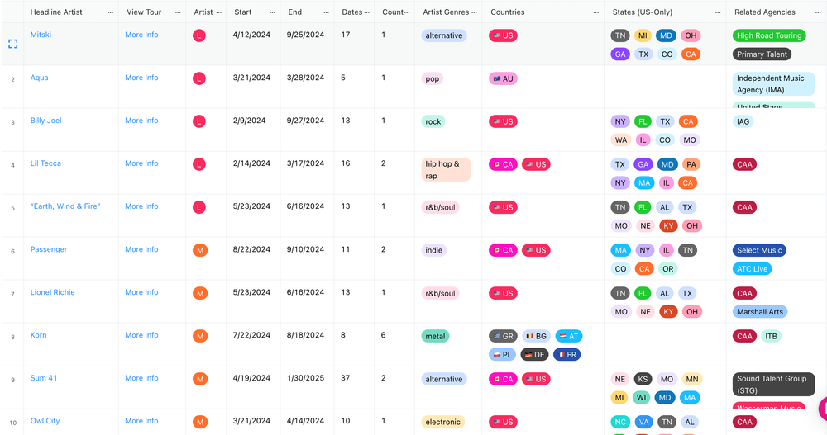The width and height of the screenshot is (827, 435).
Task: Open the Owl City artist link
Action: 45,421
